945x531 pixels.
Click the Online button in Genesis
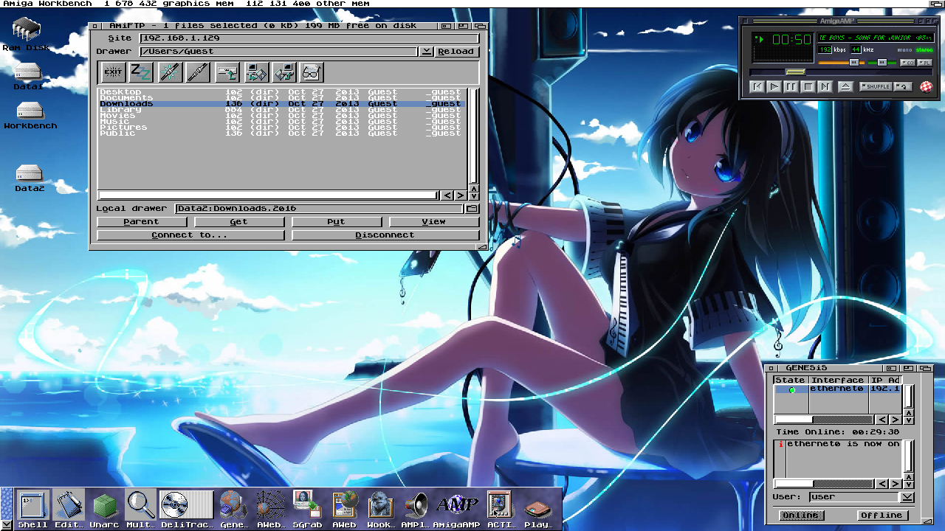point(801,515)
